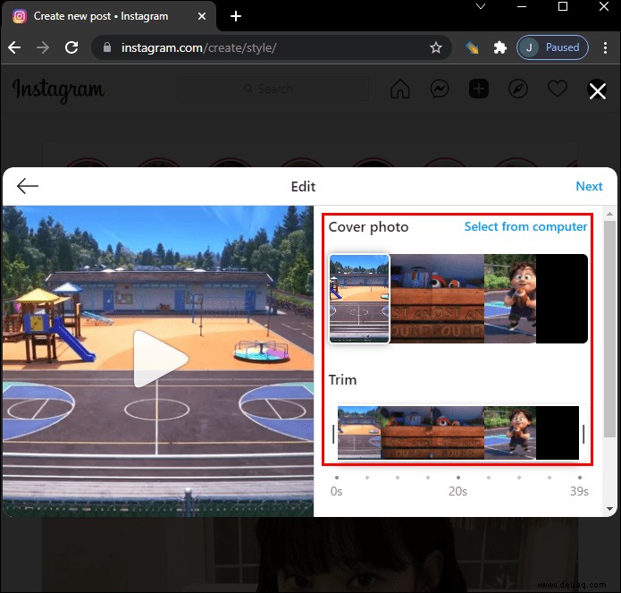The height and width of the screenshot is (593, 621).
Task: Click the panel scrollbar down arrow
Action: pos(609,509)
